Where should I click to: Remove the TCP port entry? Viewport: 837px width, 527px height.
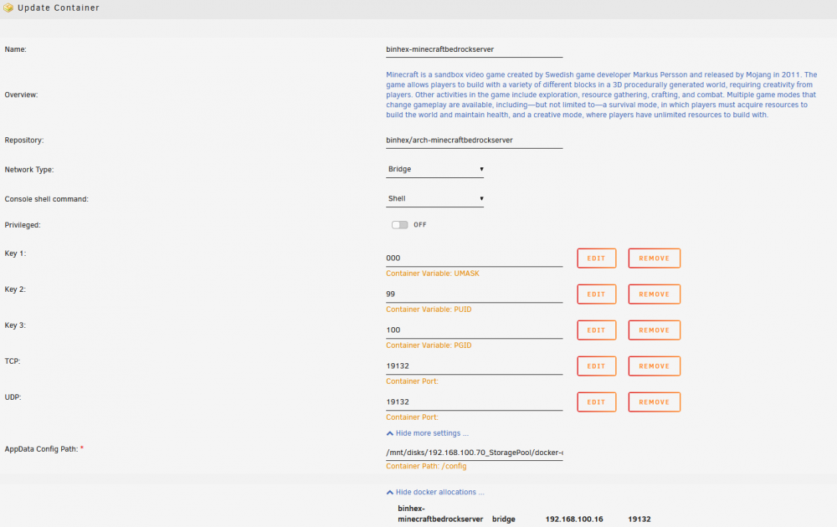click(654, 366)
